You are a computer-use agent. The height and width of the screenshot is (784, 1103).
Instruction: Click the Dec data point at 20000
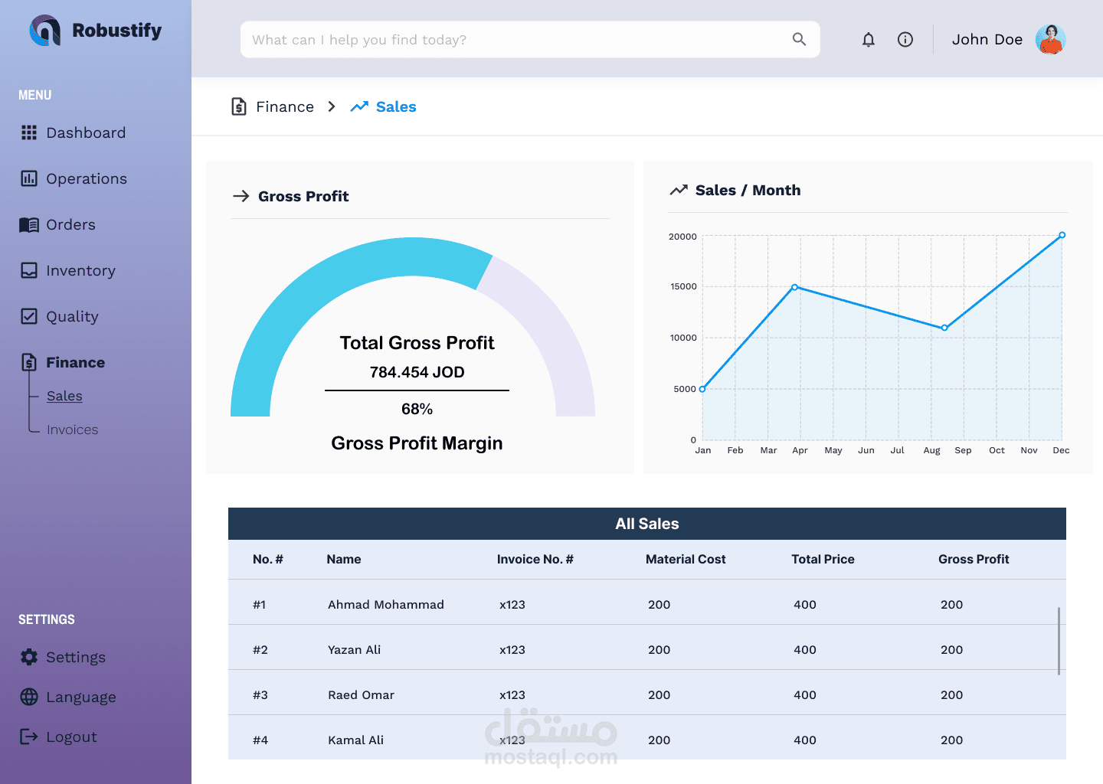(1062, 235)
